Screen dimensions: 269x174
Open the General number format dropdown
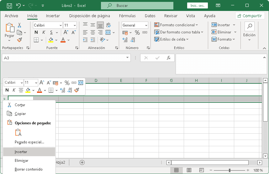[146, 25]
